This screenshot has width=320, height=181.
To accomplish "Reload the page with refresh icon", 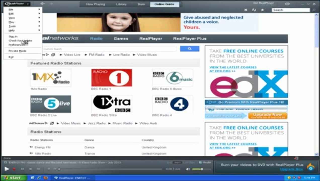I will click(x=254, y=10).
